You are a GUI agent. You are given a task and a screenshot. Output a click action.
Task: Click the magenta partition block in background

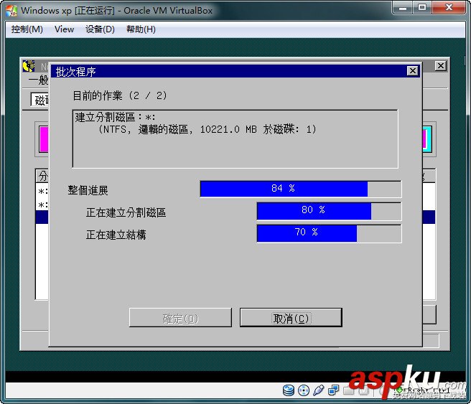pos(44,139)
